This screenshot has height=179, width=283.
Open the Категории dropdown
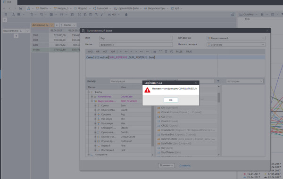click(244, 81)
